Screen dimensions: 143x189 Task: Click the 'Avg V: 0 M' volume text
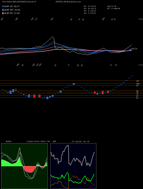pyautogui.click(x=111, y=6)
